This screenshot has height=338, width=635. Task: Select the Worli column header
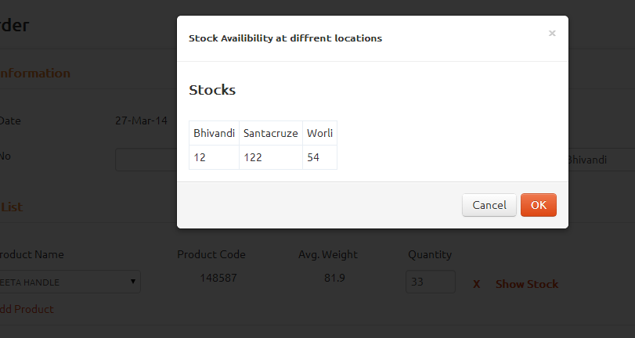(x=319, y=133)
